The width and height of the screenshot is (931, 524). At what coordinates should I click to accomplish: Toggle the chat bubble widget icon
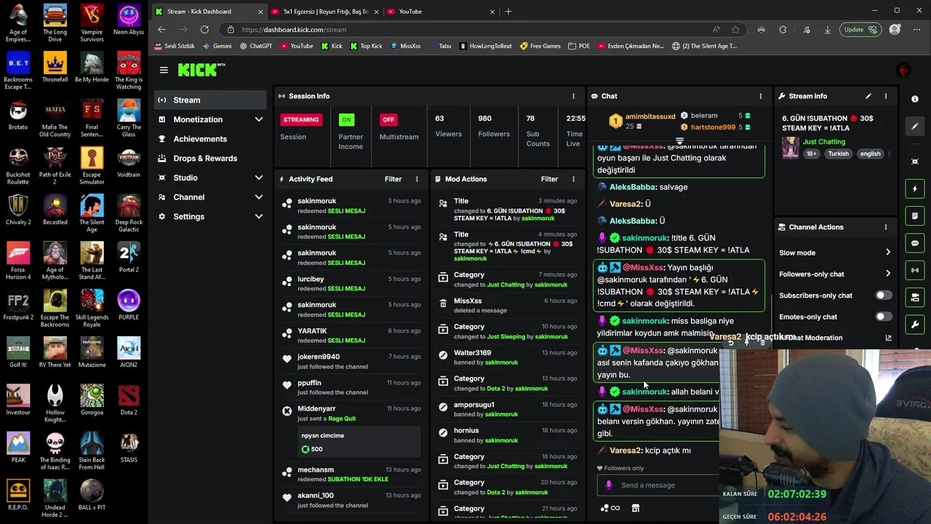[x=915, y=243]
